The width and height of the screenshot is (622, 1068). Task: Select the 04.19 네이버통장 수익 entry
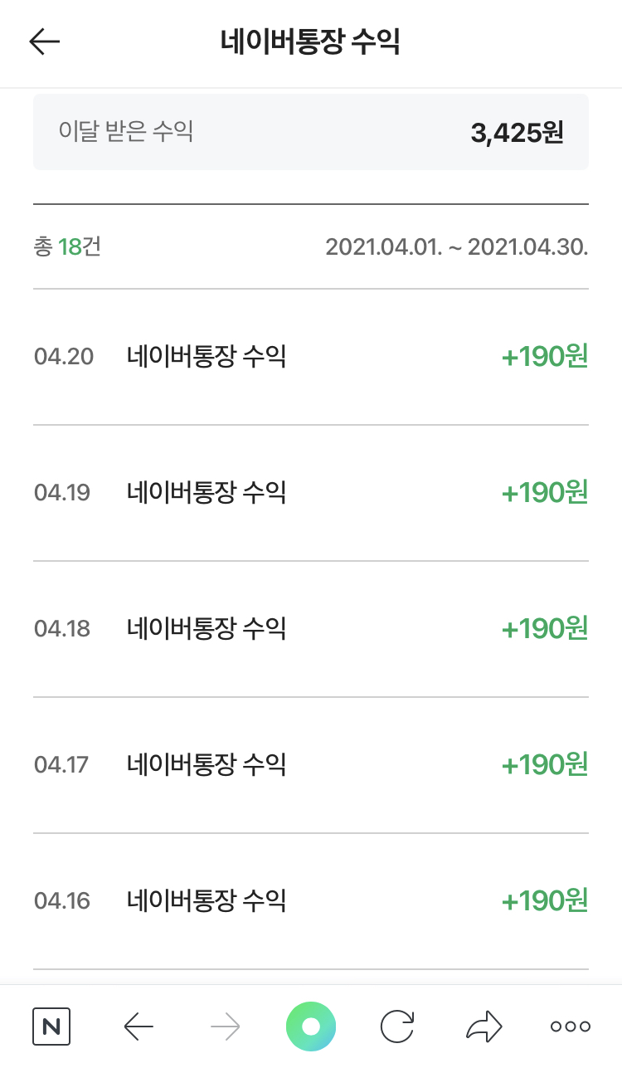(x=311, y=493)
